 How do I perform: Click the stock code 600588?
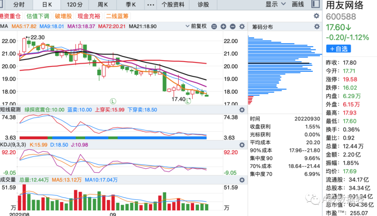click(x=341, y=17)
